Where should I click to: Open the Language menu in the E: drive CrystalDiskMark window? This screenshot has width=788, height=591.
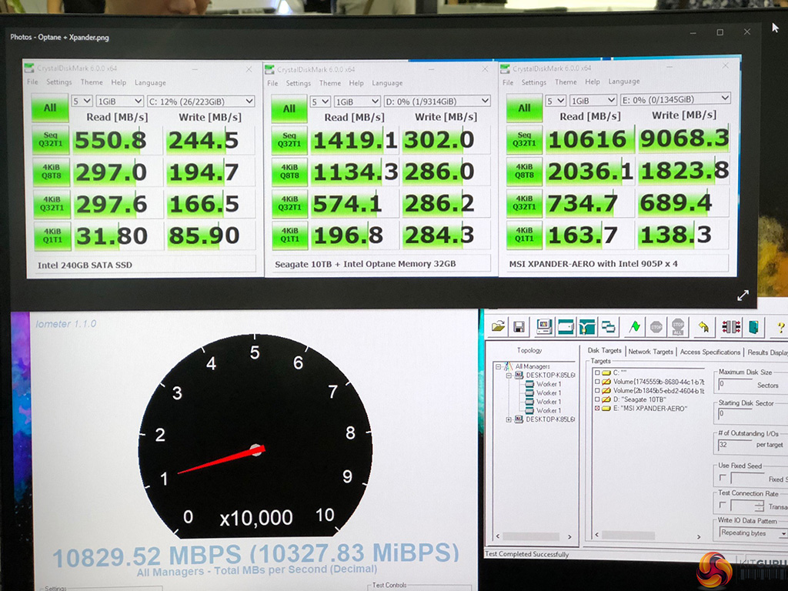[623, 82]
